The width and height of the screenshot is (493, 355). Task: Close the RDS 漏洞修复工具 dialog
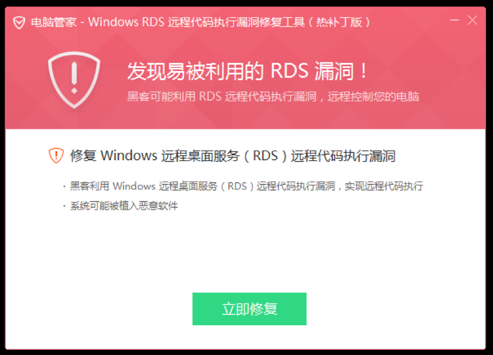472,21
